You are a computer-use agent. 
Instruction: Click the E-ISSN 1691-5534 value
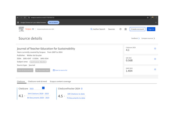point(44,59)
